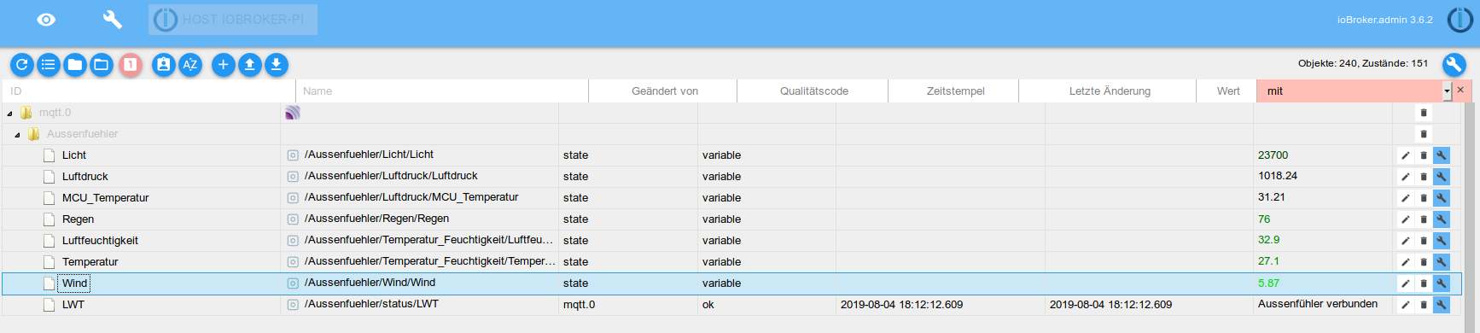The height and width of the screenshot is (333, 1480).
Task: Edit the Temperatur object with the pencil icon
Action: coord(1406,262)
